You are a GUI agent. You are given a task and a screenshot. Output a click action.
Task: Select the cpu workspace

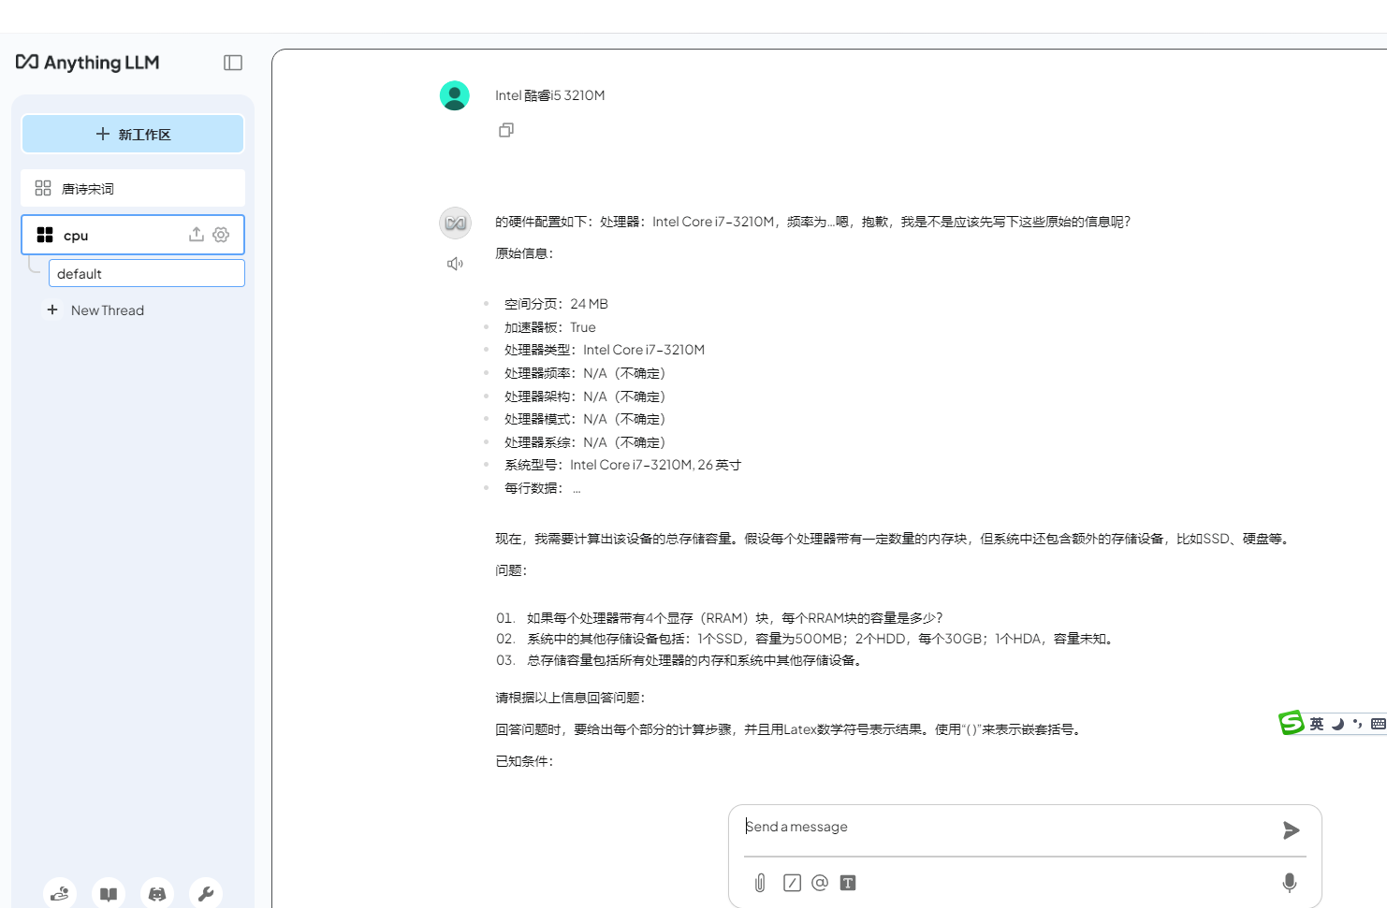pos(133,235)
